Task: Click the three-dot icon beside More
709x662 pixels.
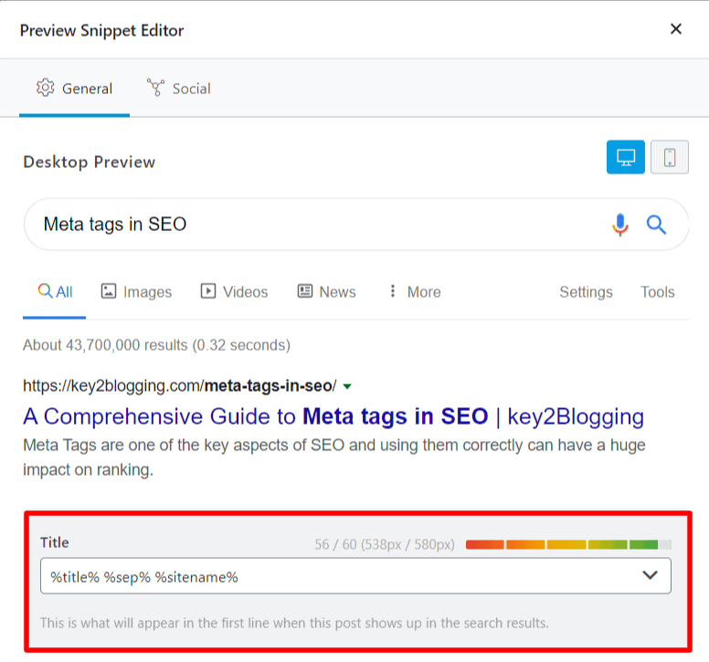Action: [393, 291]
